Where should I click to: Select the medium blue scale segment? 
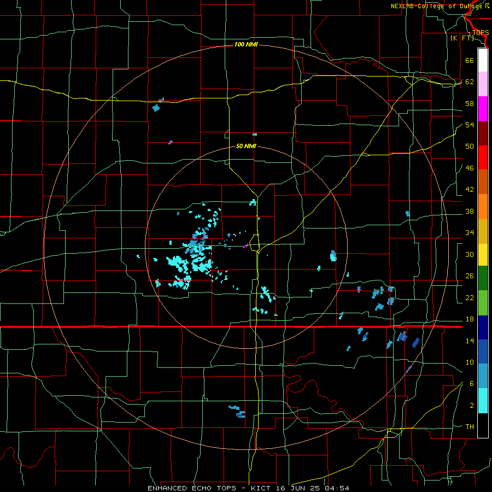coord(483,352)
